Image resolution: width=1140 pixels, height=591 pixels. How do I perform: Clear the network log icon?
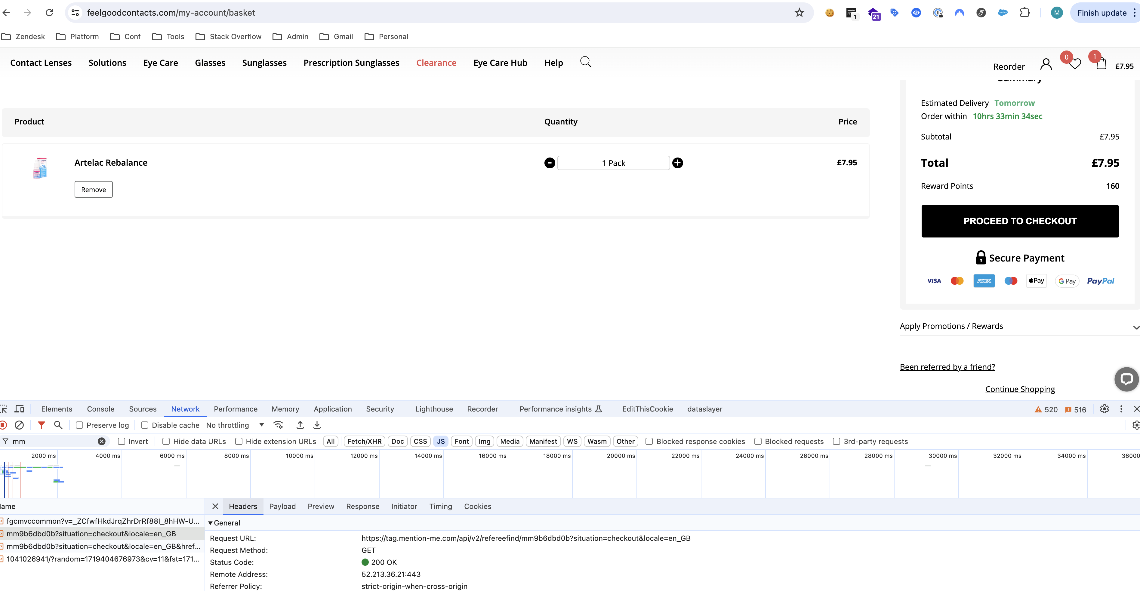click(x=19, y=425)
